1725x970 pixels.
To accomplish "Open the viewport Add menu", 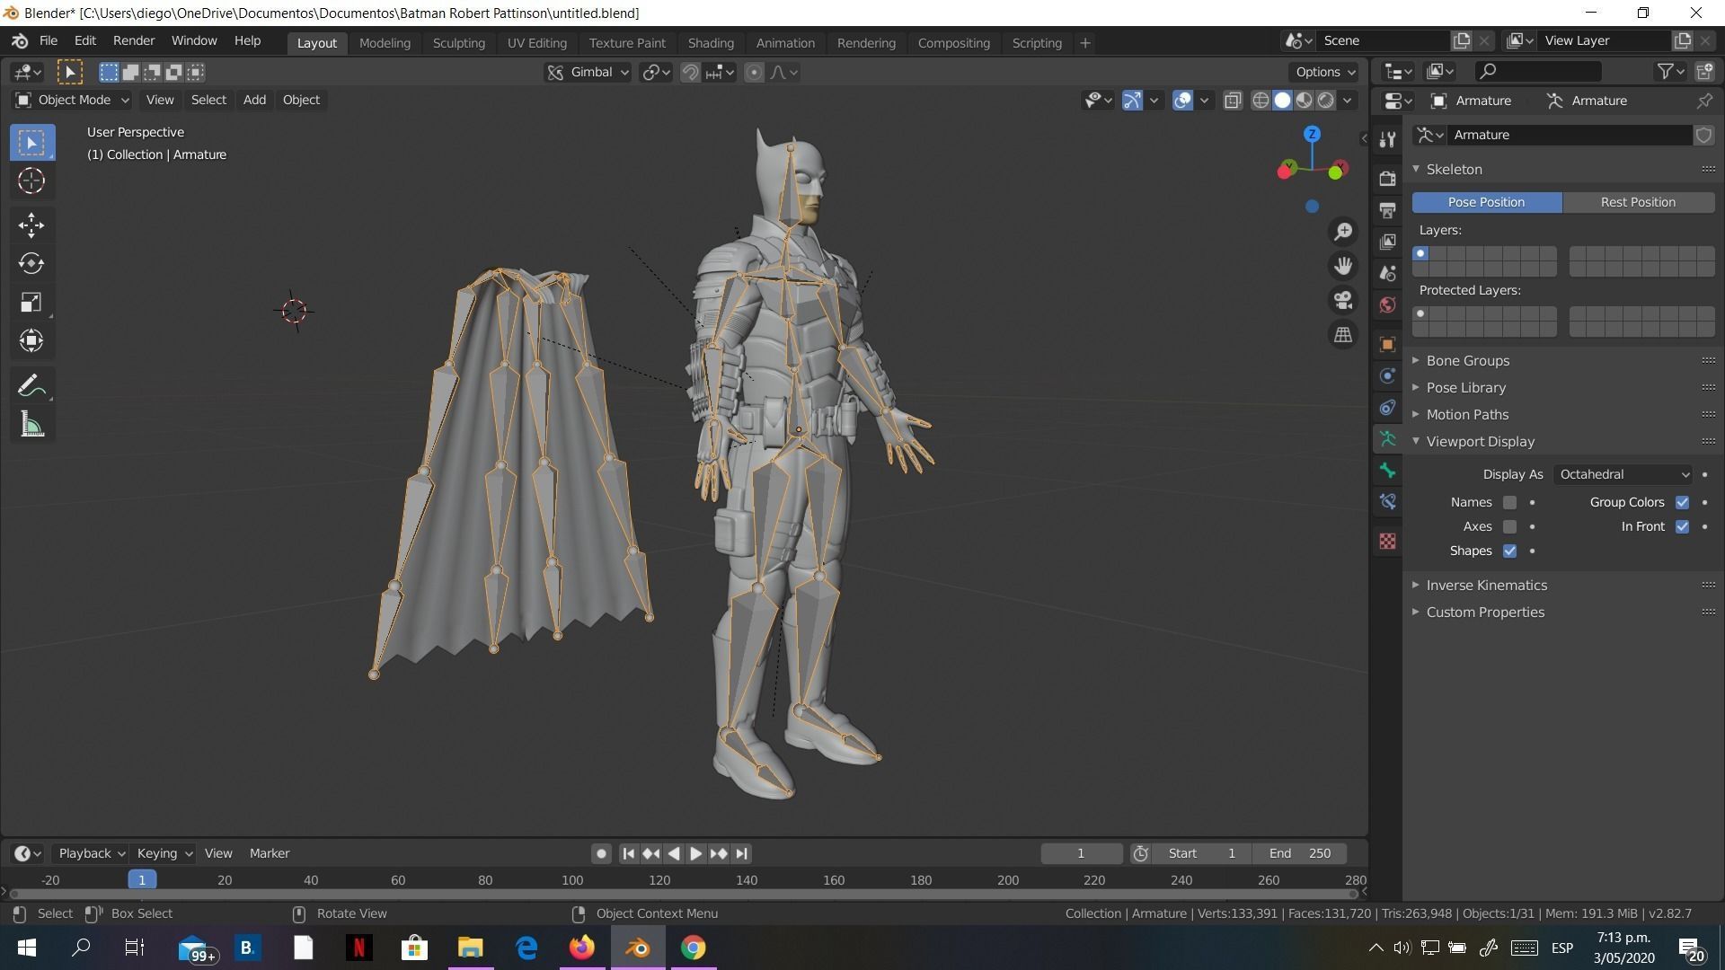I will click(x=254, y=100).
